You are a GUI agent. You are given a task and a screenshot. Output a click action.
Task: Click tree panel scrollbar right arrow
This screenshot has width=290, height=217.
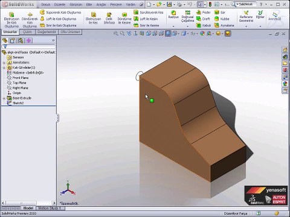coord(54,203)
